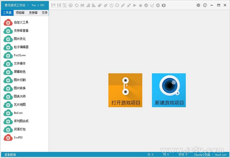The image size is (230, 158).
Task: Launch the 瓦片地图 tool
Action: 15,105
